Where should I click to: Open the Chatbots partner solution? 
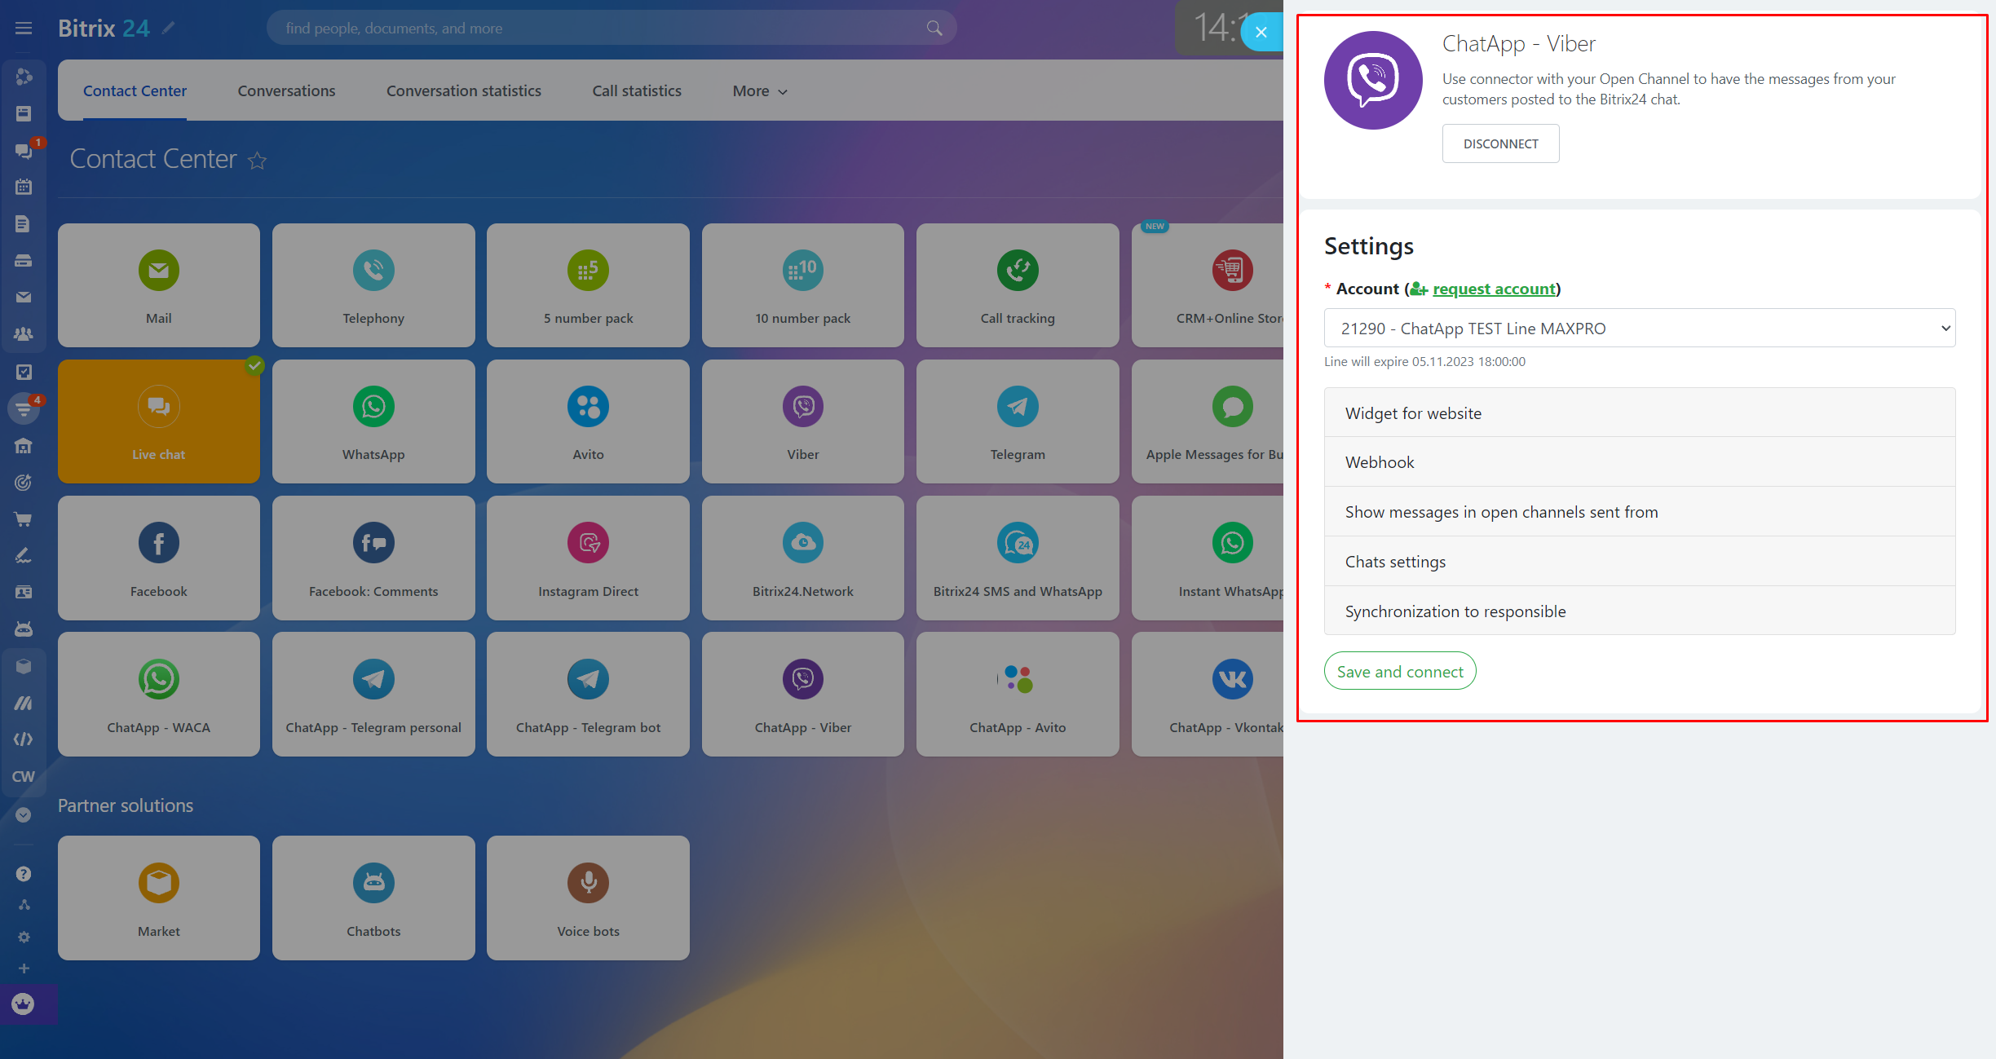[x=373, y=898]
